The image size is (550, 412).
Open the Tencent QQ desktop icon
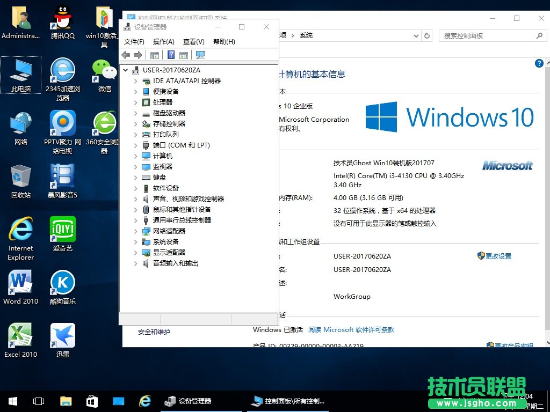62,21
